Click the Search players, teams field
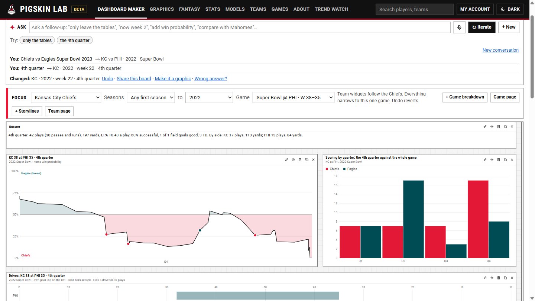 (x=415, y=9)
